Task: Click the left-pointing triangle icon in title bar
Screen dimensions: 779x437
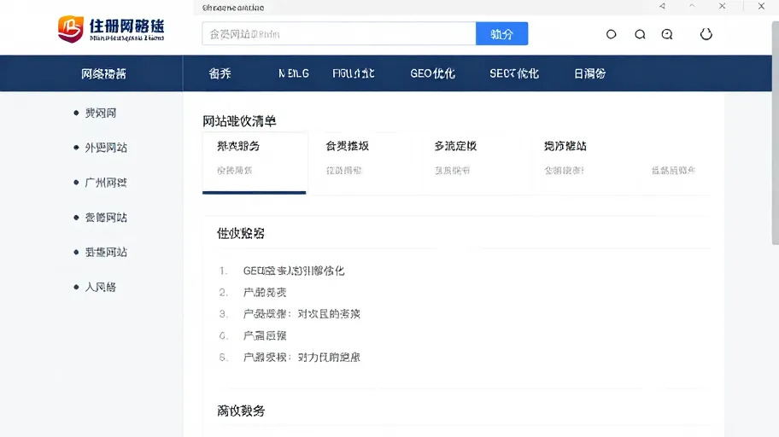Action: point(662,6)
